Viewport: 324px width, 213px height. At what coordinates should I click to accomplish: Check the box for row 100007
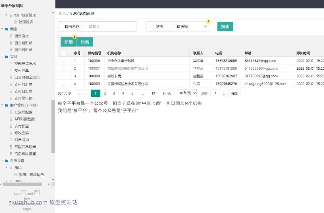pos(63,68)
